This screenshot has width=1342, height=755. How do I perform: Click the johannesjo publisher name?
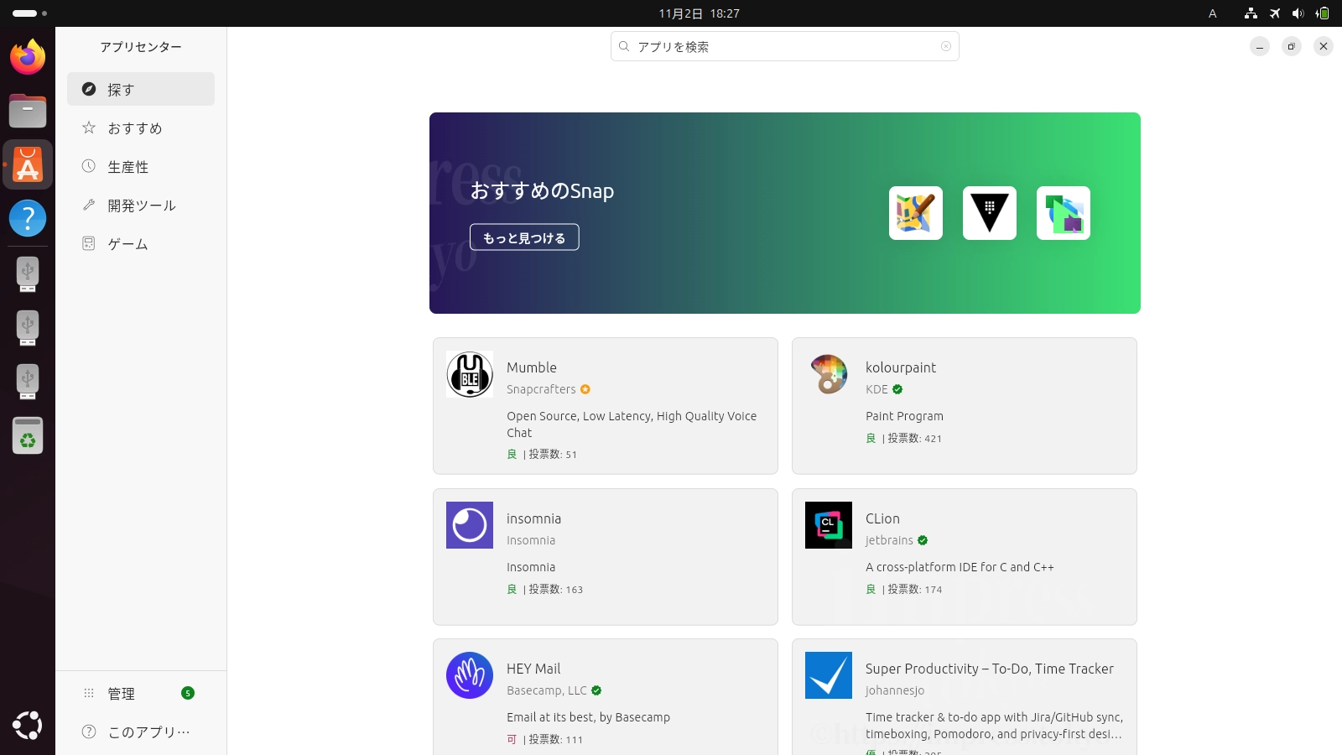[x=895, y=690]
